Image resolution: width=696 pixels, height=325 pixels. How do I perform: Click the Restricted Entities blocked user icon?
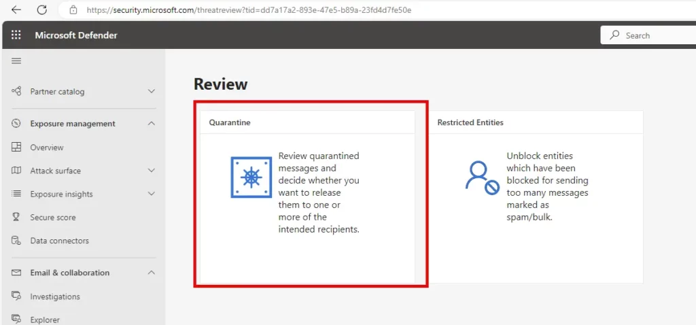tap(483, 178)
